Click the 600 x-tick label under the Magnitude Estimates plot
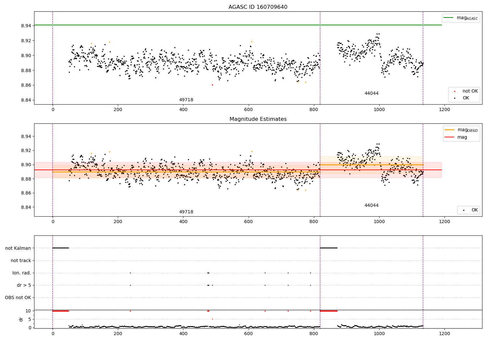 (249, 221)
